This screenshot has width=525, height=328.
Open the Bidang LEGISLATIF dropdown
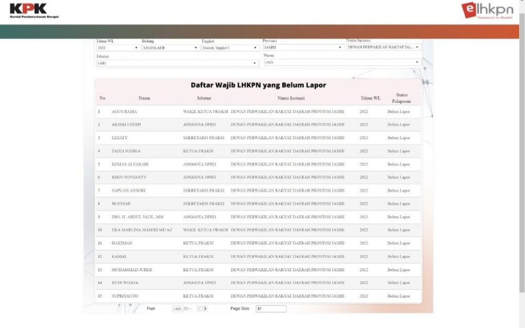pyautogui.click(x=171, y=48)
